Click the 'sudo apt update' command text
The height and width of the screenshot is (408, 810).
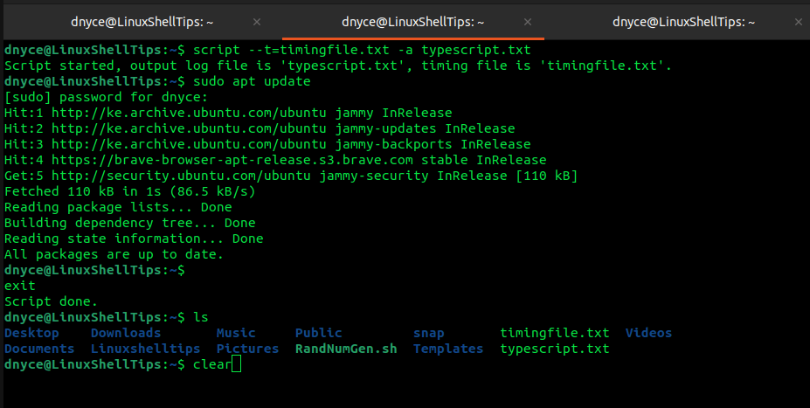click(253, 81)
